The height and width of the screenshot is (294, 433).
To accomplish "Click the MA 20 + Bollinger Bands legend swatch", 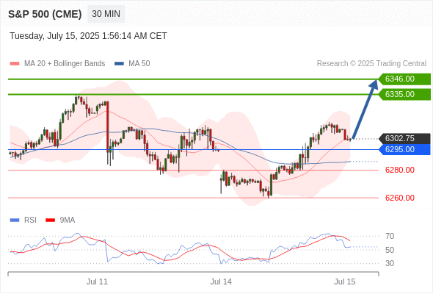I will 15,64.
